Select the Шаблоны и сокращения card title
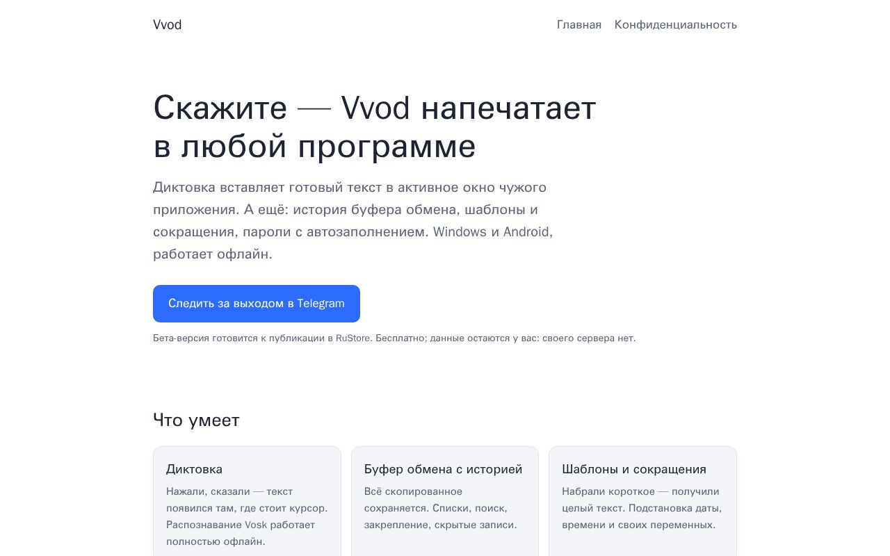890x556 pixels. 634,469
